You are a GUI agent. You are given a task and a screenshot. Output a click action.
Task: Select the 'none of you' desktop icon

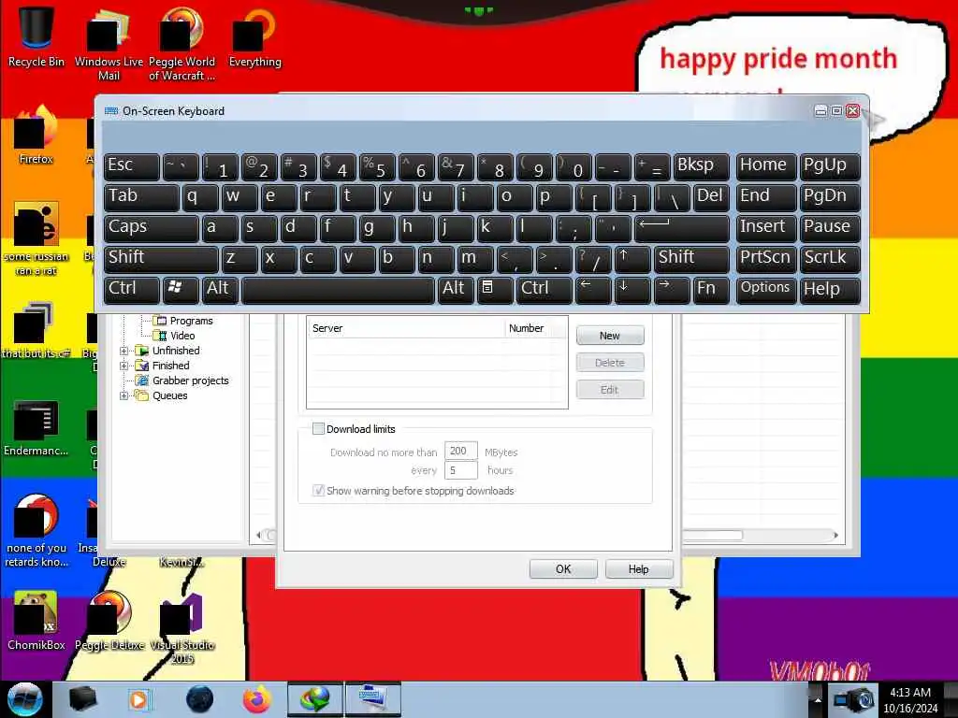click(x=36, y=530)
